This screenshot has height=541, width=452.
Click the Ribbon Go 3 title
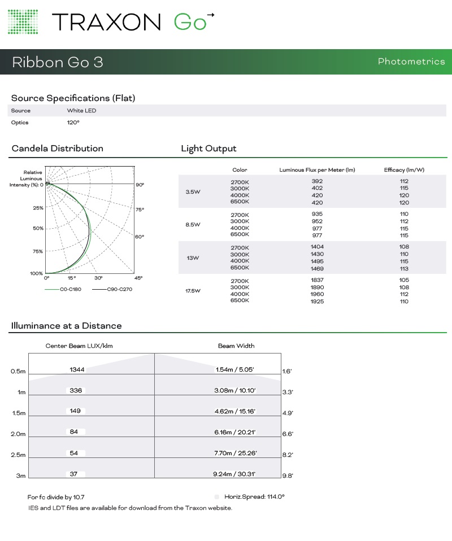click(x=58, y=62)
